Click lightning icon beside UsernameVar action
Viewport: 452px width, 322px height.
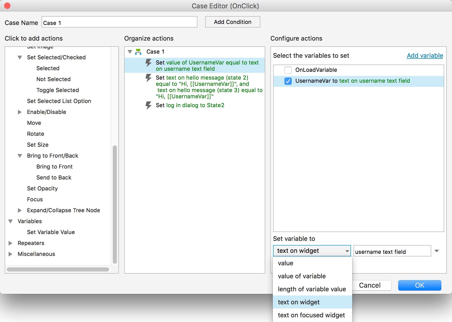[x=148, y=63]
